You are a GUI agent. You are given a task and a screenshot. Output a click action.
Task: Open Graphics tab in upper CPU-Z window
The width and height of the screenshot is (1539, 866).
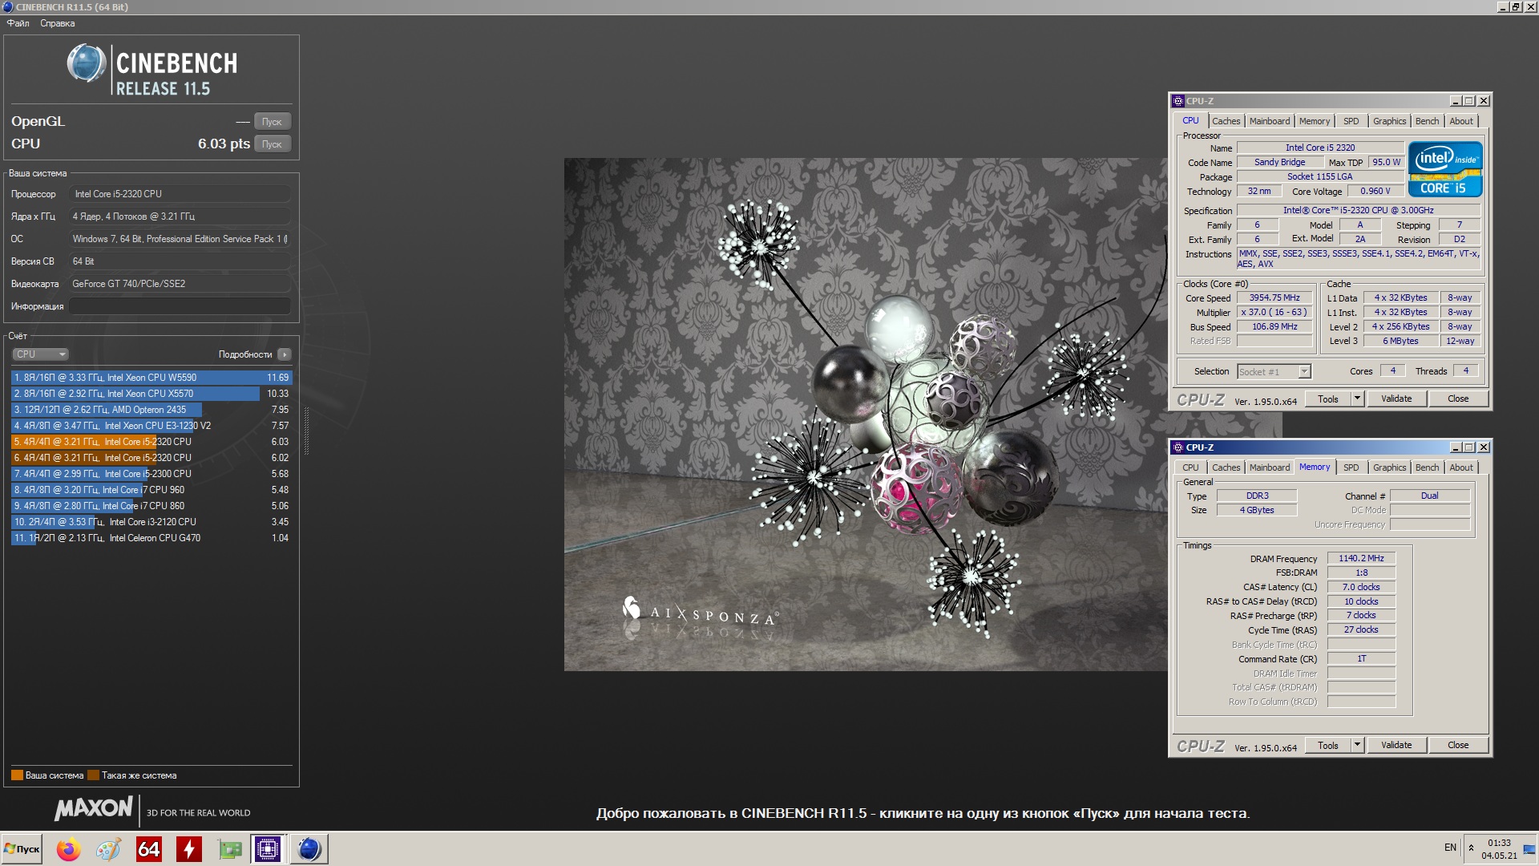(1389, 121)
